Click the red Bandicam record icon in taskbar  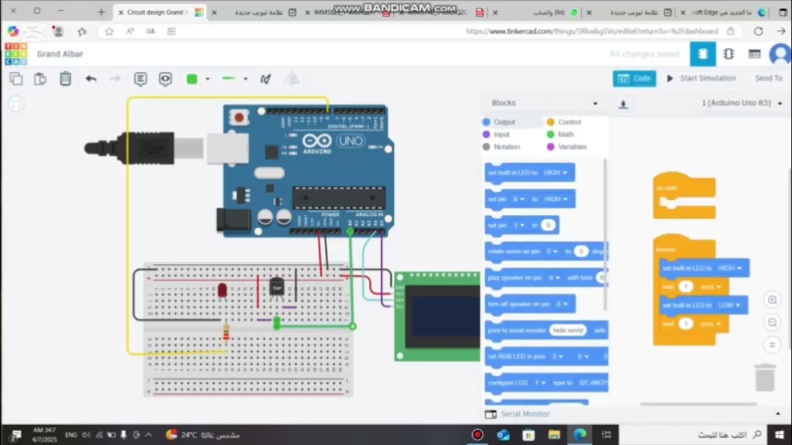coord(477,434)
